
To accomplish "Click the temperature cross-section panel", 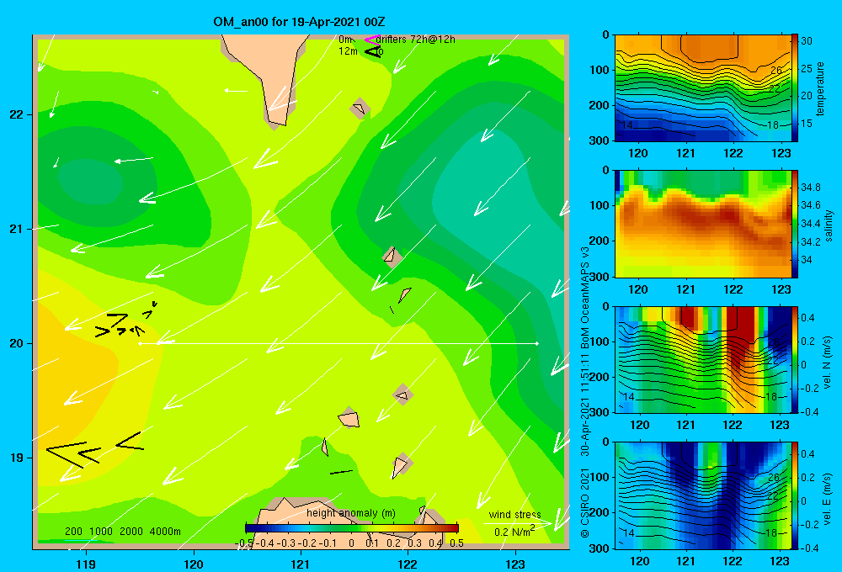I will [x=703, y=88].
